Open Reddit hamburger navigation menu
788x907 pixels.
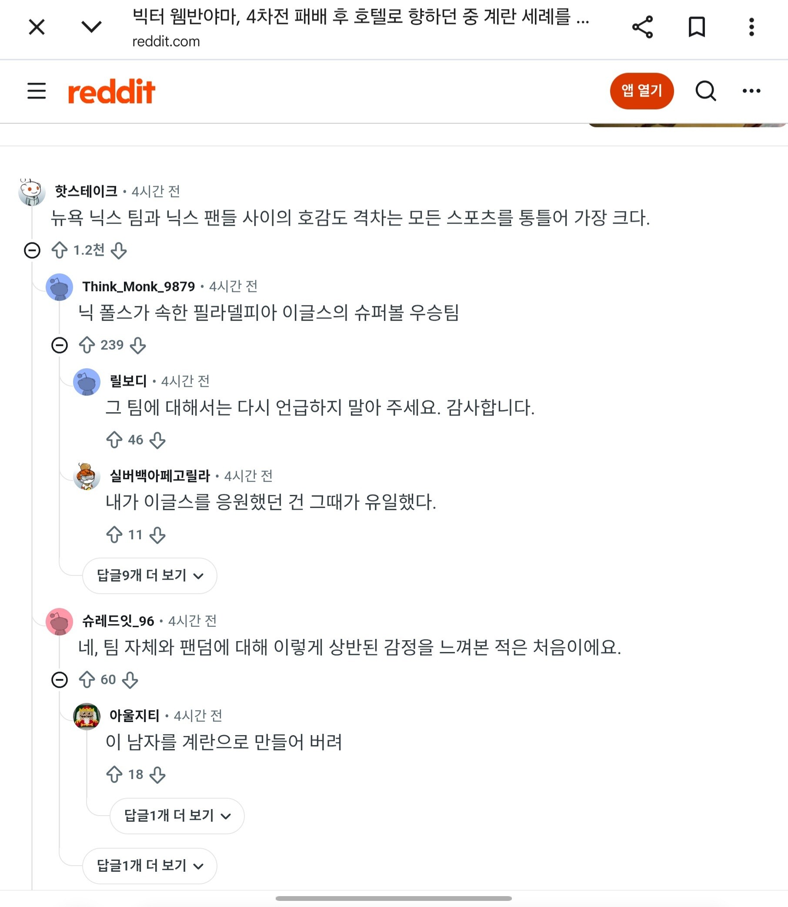[37, 91]
